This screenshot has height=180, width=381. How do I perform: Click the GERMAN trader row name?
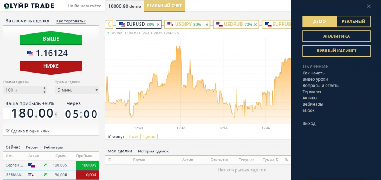(x=14, y=175)
